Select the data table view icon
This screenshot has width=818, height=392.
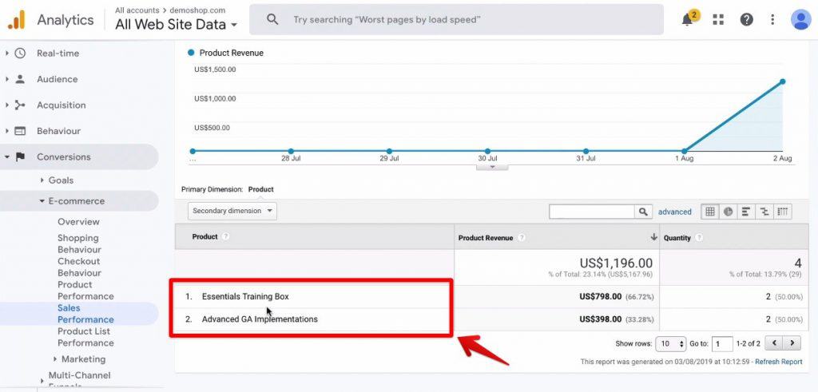[709, 212]
